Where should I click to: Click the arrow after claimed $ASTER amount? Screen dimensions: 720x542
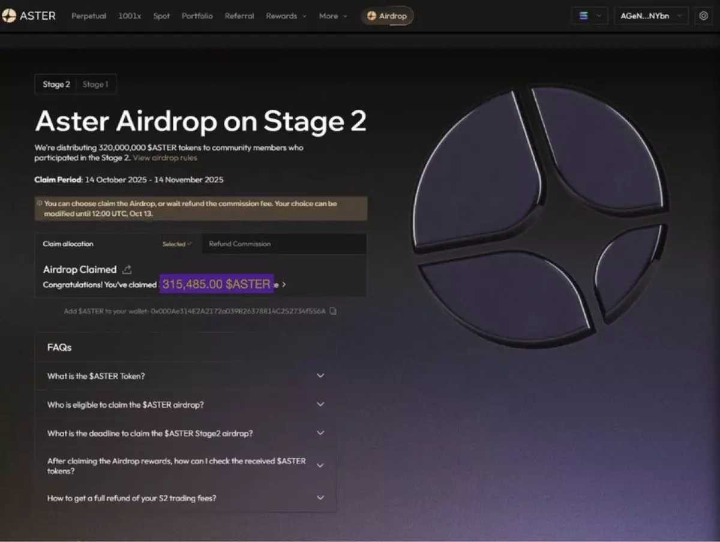point(284,285)
